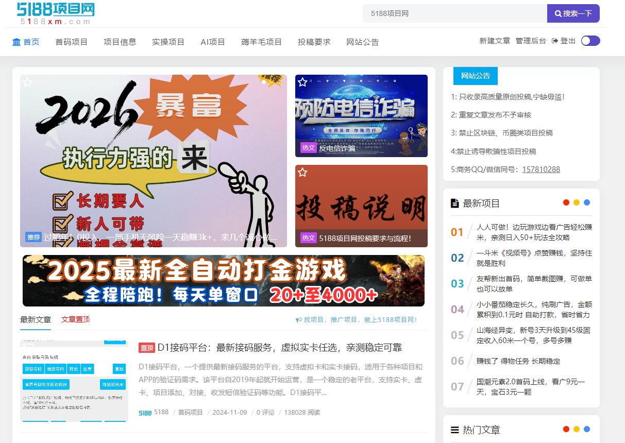Click star icon on 投稿说明 card

click(x=302, y=172)
